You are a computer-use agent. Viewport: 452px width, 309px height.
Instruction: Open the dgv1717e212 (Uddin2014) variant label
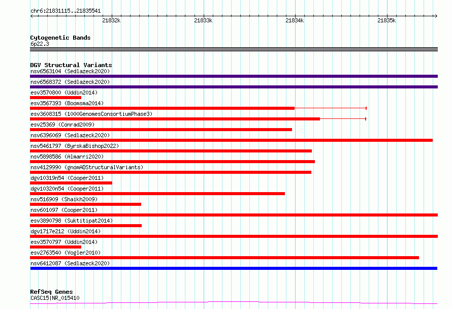66,231
